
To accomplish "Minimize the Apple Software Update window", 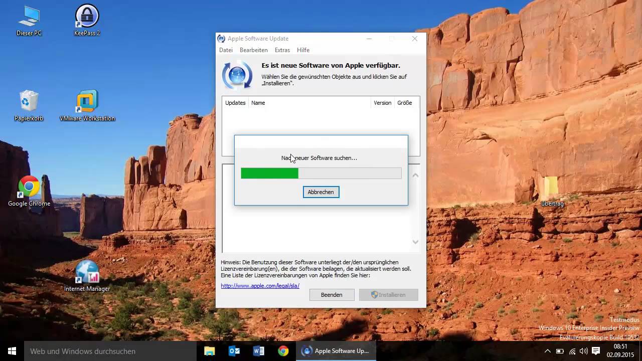I will (x=369, y=39).
